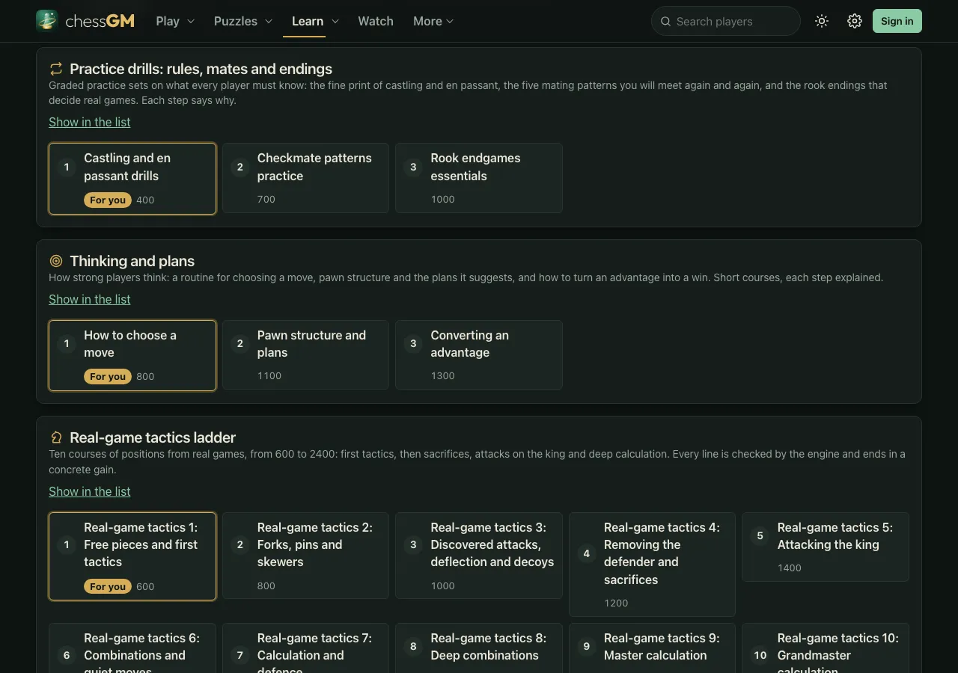Open Real-game tactics 8: Deep combinations

(479, 648)
